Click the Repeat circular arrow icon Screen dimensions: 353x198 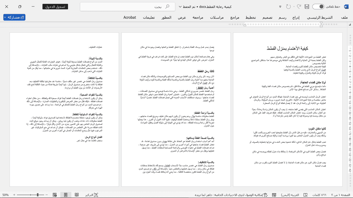pyautogui.click(x=289, y=7)
